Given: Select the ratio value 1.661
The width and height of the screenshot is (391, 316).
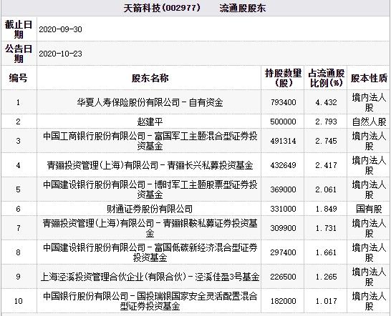Looking at the screenshot, I should coord(326,252).
